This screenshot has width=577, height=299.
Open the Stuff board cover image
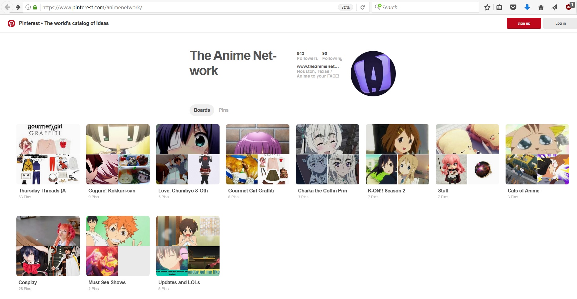467,154
